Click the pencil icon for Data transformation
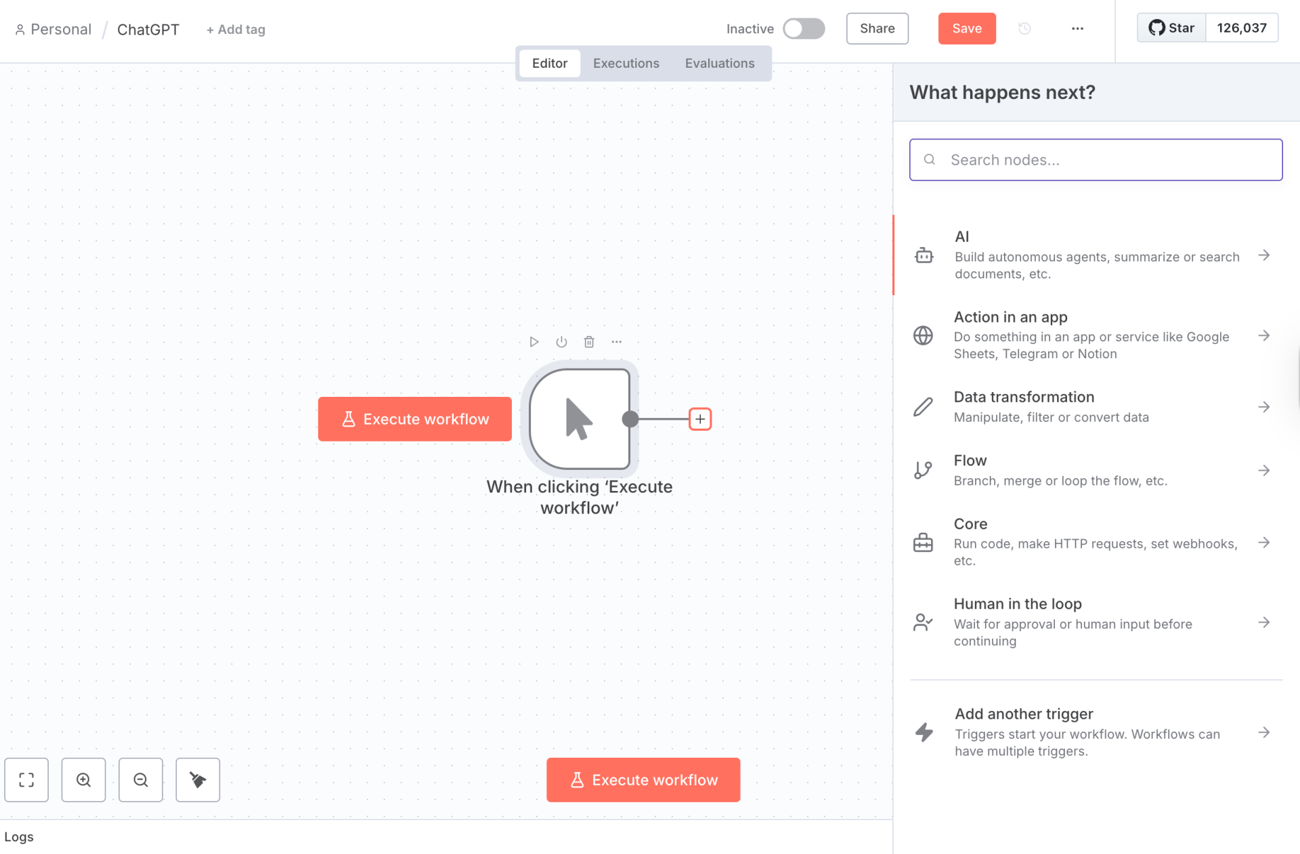Screen dimensions: 1300x854 click(x=923, y=407)
